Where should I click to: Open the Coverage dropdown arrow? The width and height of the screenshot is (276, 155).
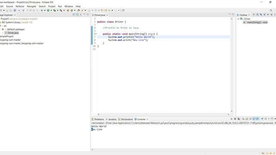[x=57, y=10]
